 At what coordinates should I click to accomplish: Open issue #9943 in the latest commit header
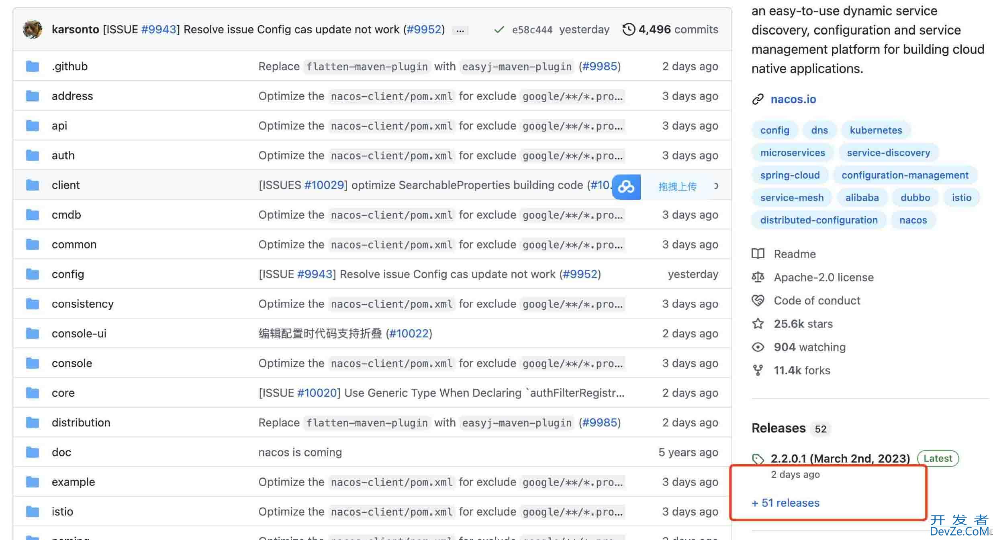[x=159, y=29]
